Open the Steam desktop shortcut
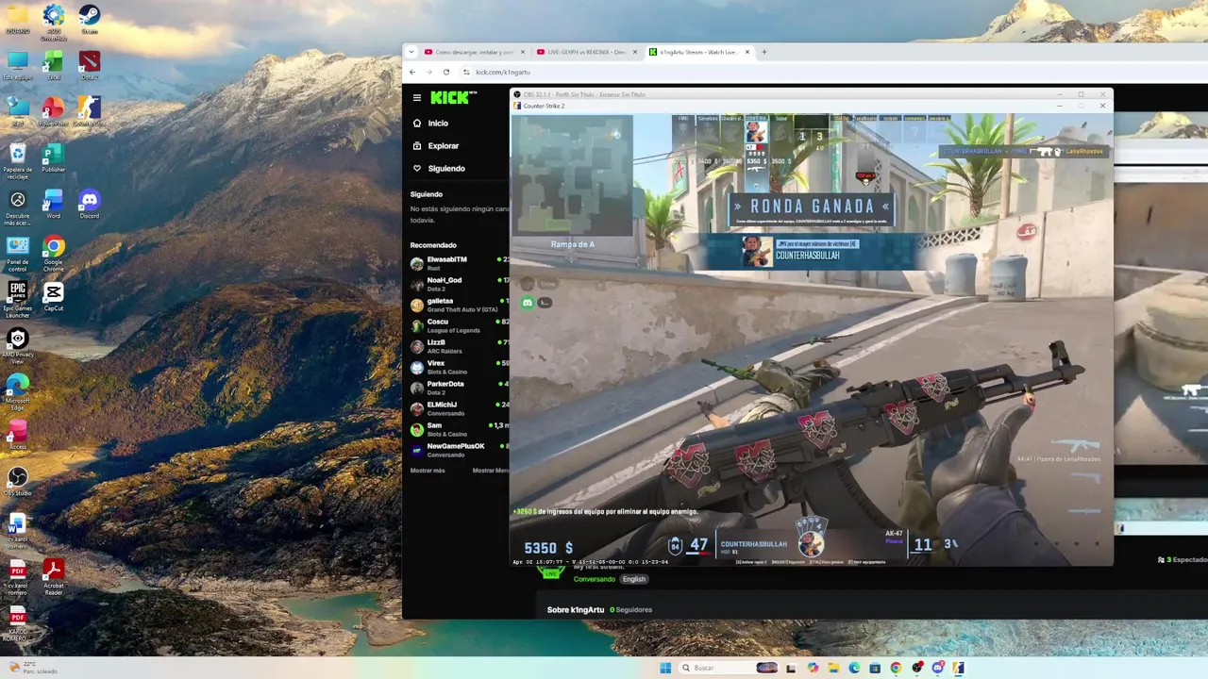1208x679 pixels. (89, 19)
